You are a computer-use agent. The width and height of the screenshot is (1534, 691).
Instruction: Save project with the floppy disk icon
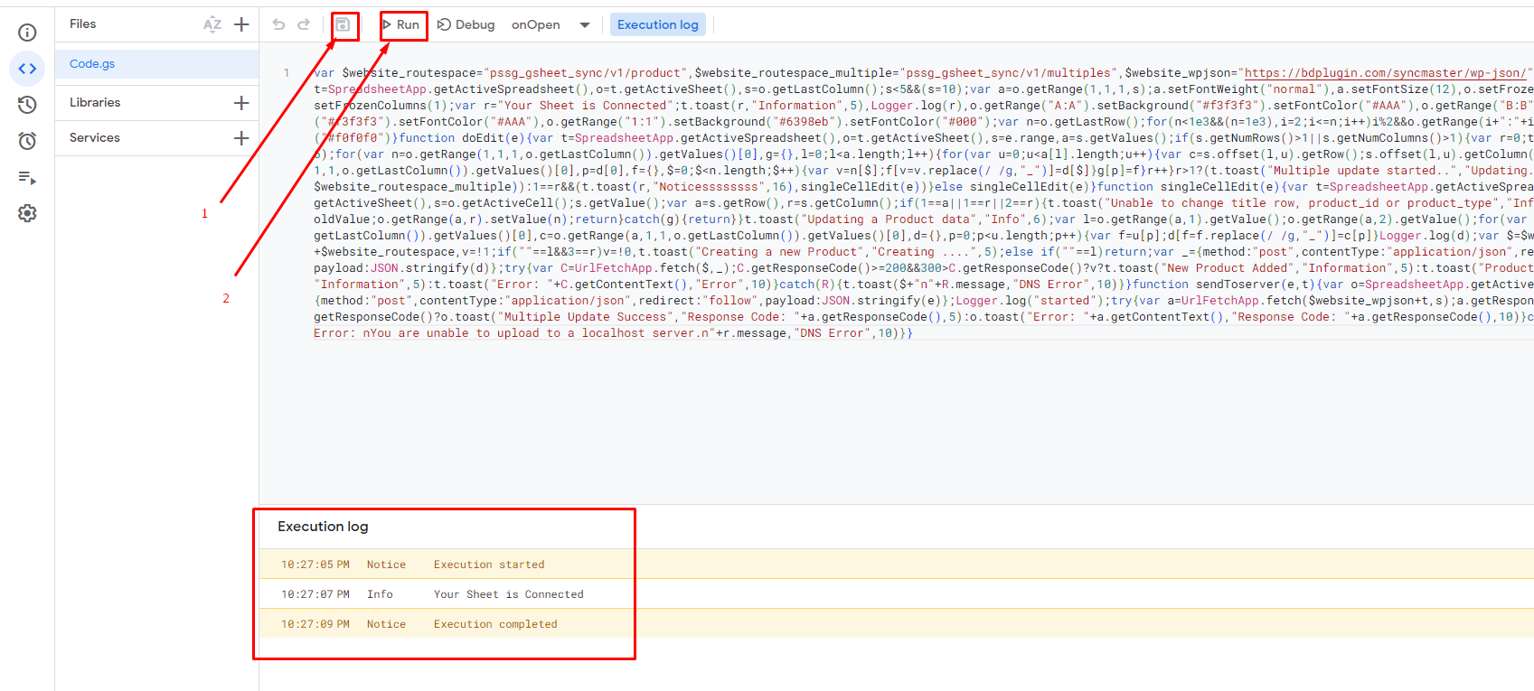click(343, 24)
